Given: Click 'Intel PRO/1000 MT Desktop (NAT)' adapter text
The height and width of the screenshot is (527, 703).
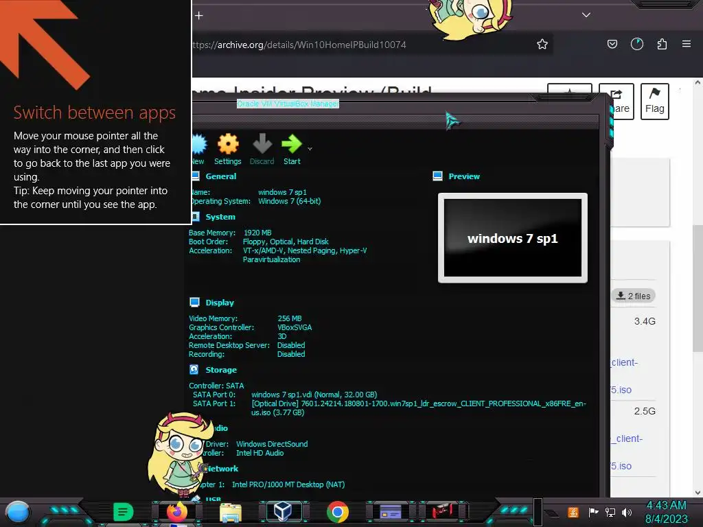Looking at the screenshot, I should click(288, 485).
